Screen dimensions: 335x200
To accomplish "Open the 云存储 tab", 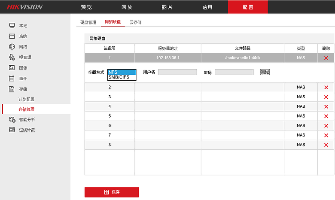I will [x=135, y=22].
